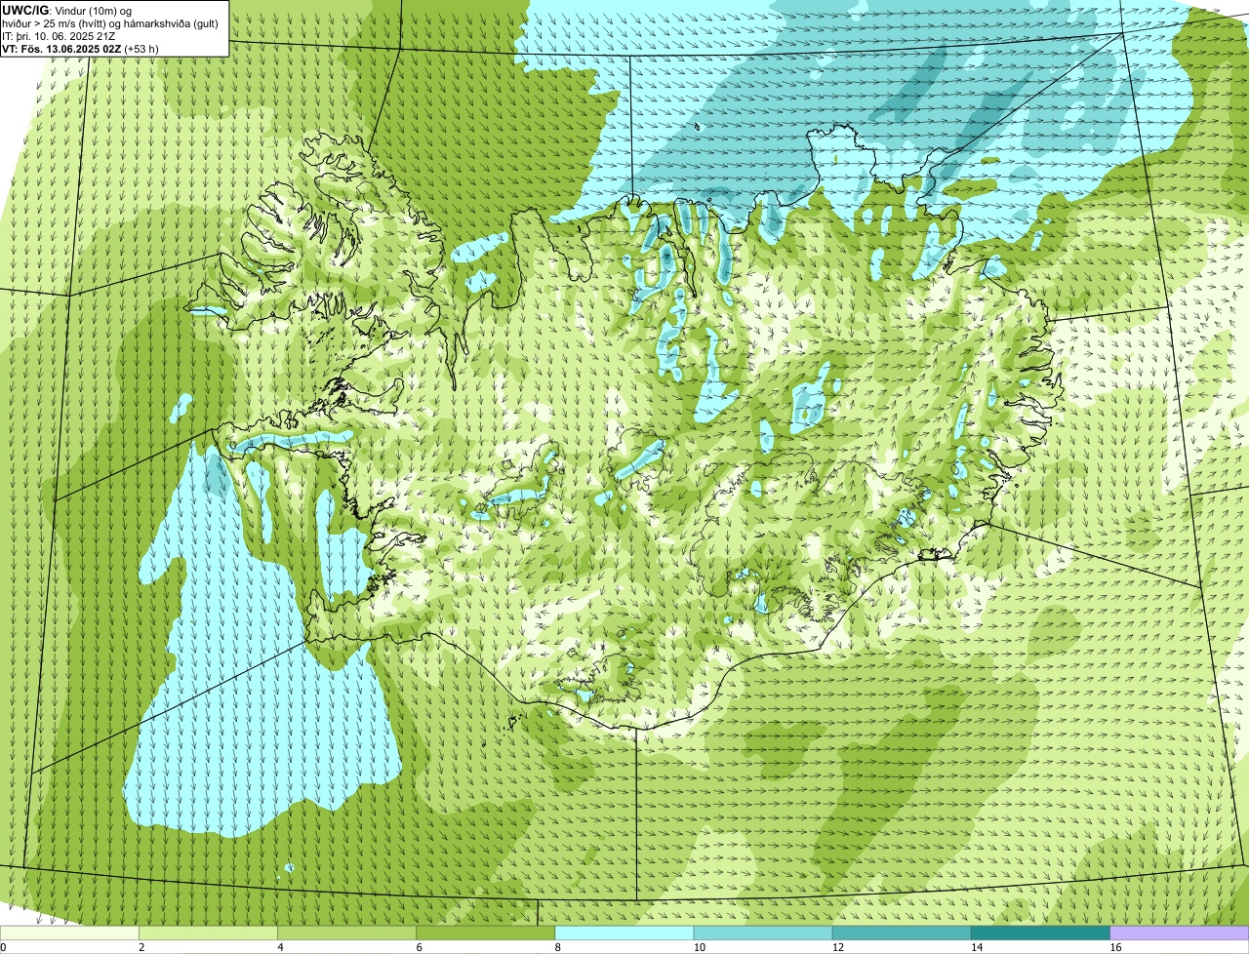Click the 'VT: Fös. 13.06.2025 02Z (+53 h)' line

pos(80,48)
